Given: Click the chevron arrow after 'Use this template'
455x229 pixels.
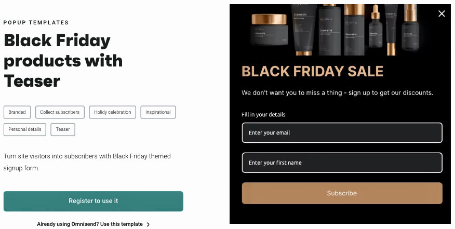Looking at the screenshot, I should click(x=148, y=224).
